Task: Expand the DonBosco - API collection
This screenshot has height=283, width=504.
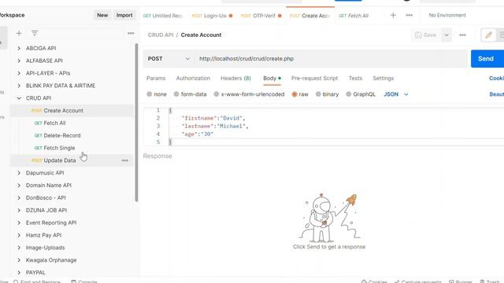Action: (19, 197)
